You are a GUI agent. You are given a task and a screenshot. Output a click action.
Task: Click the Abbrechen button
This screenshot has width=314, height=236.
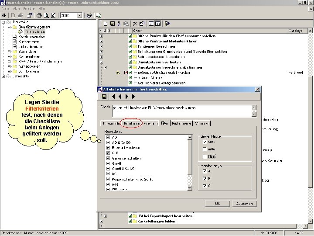click(x=244, y=204)
